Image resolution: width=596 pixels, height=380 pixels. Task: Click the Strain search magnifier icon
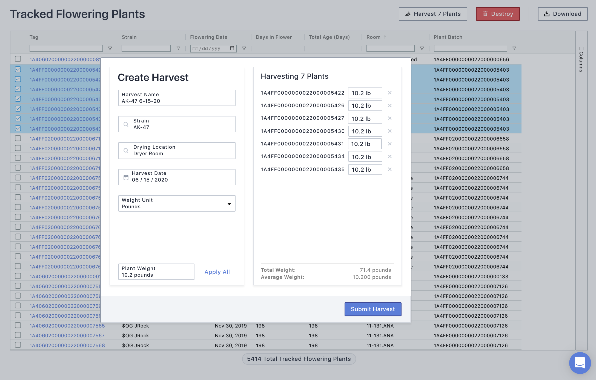pos(126,124)
